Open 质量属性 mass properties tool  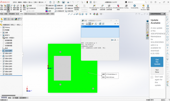pos(14,7)
